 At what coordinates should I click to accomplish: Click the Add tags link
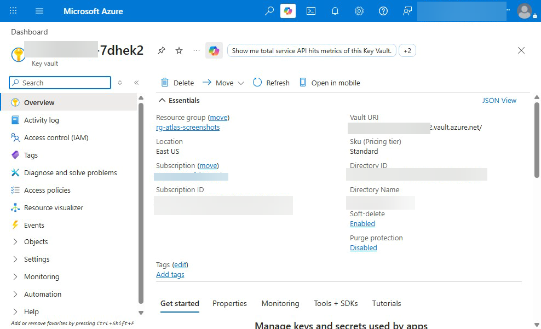click(x=170, y=274)
